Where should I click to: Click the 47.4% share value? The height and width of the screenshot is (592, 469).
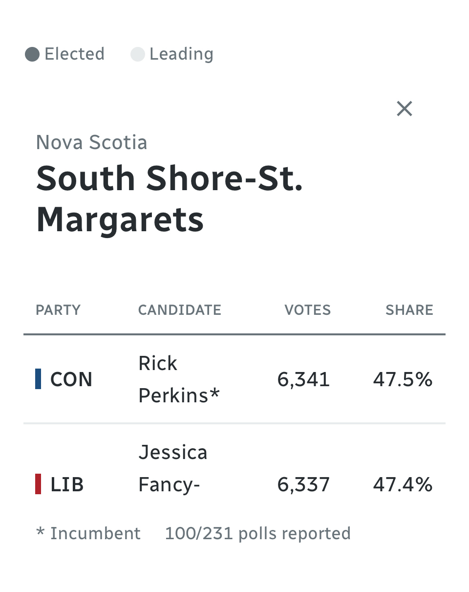pos(403,484)
